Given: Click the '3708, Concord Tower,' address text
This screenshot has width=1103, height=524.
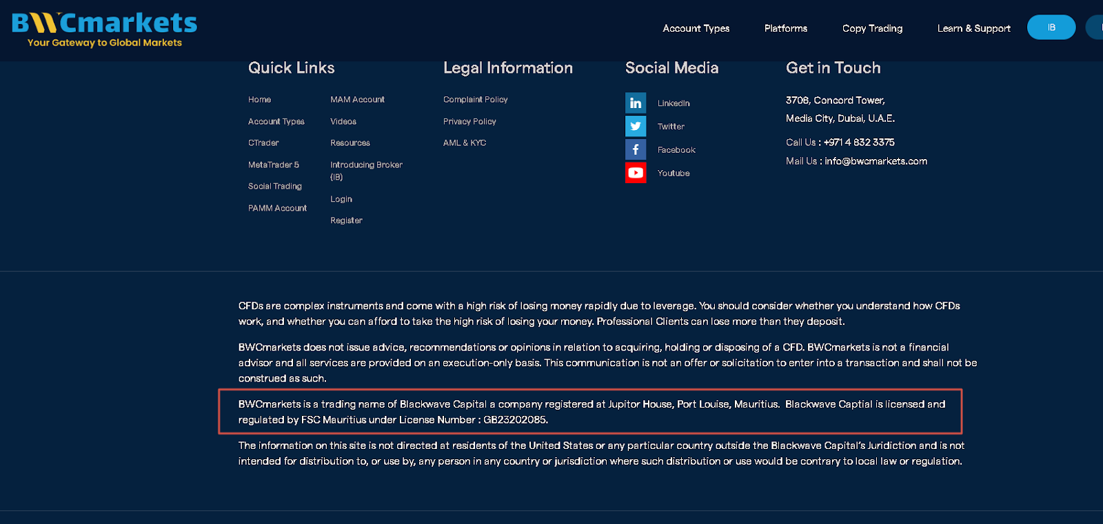Looking at the screenshot, I should pos(836,101).
